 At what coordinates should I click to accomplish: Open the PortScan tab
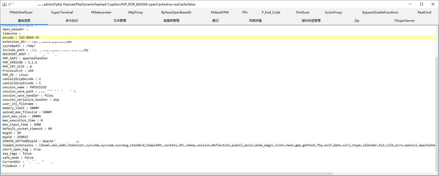point(303,12)
